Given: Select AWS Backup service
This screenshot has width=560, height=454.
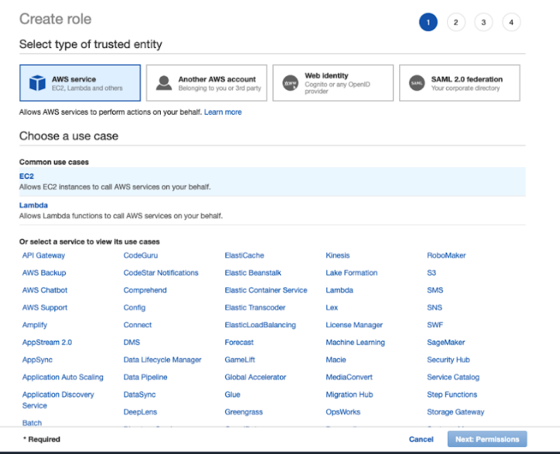Looking at the screenshot, I should tap(44, 273).
